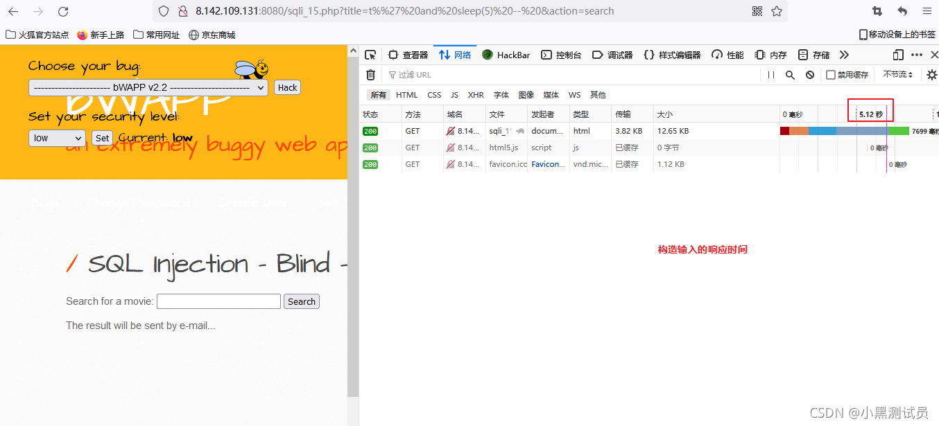Clear the network request list

click(x=371, y=75)
